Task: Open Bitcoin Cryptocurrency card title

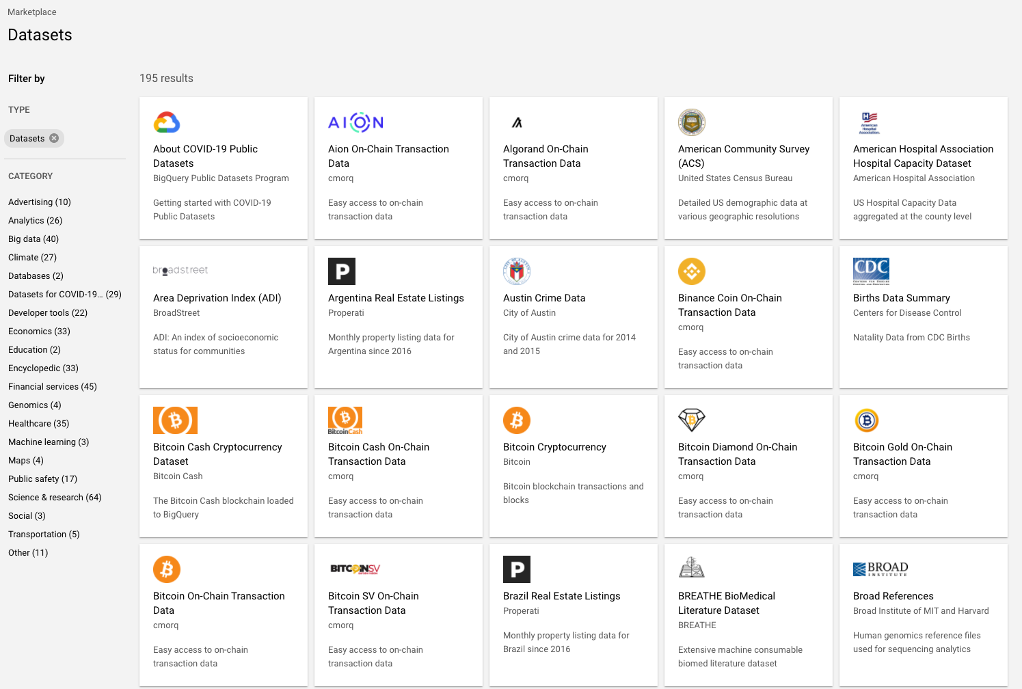Action: tap(554, 447)
